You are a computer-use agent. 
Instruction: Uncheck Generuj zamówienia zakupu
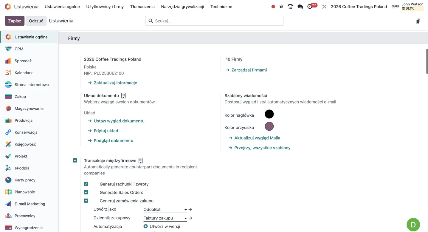pyautogui.click(x=86, y=201)
